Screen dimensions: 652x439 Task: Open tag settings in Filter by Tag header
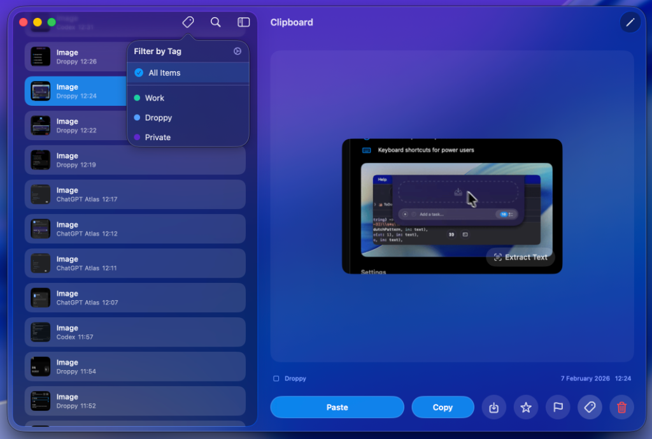click(x=237, y=52)
